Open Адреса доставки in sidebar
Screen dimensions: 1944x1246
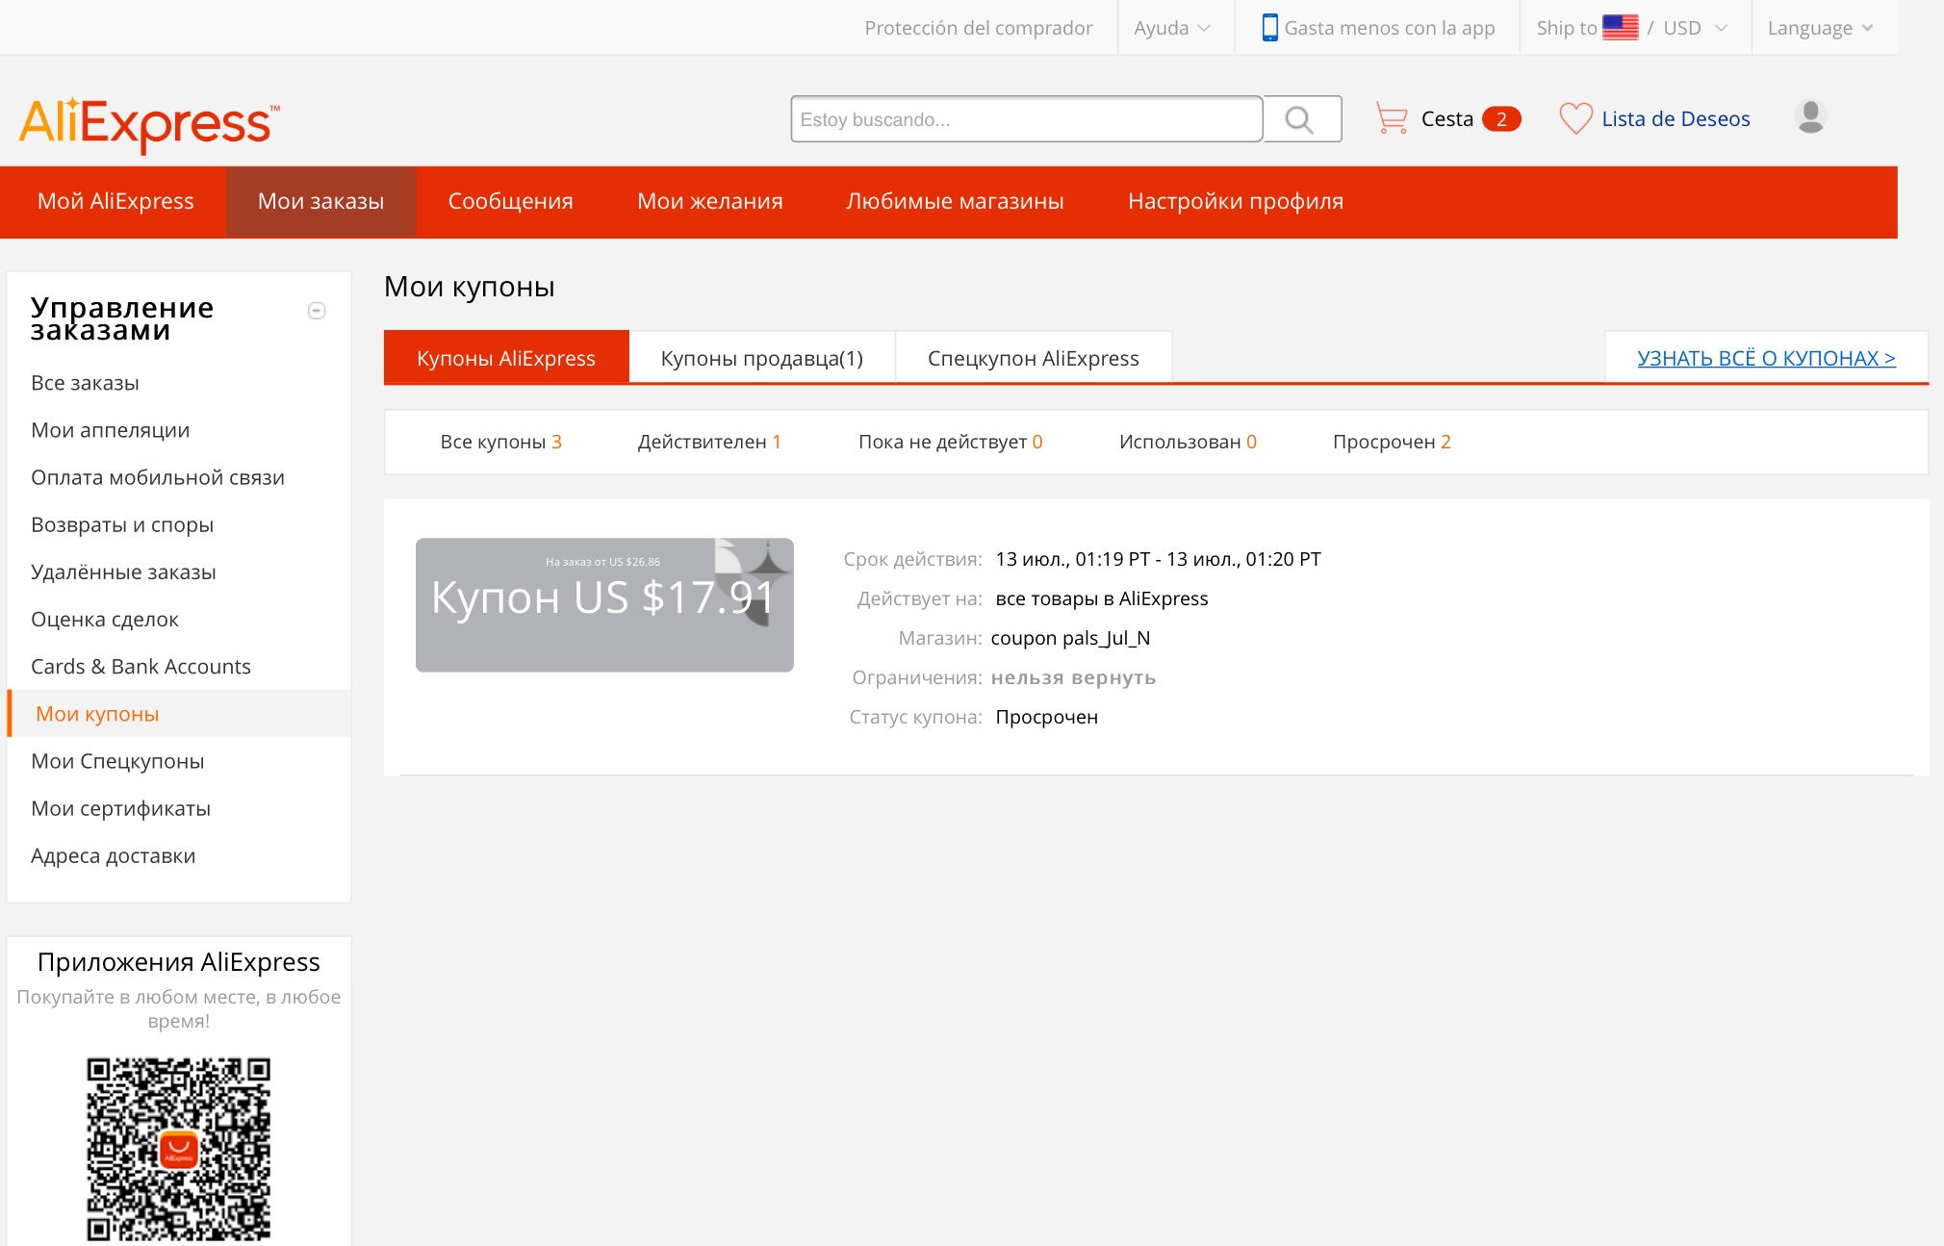tap(113, 854)
